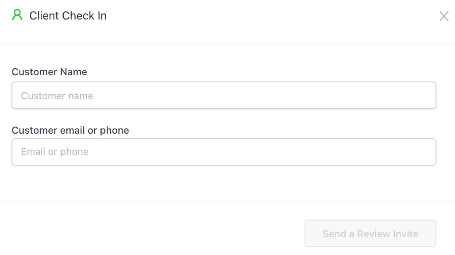This screenshot has height=255, width=455.
Task: Click the user icon beside Client Check In
Action: pos(17,15)
